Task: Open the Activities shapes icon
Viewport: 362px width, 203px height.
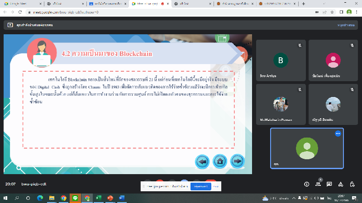Action: coord(341,184)
